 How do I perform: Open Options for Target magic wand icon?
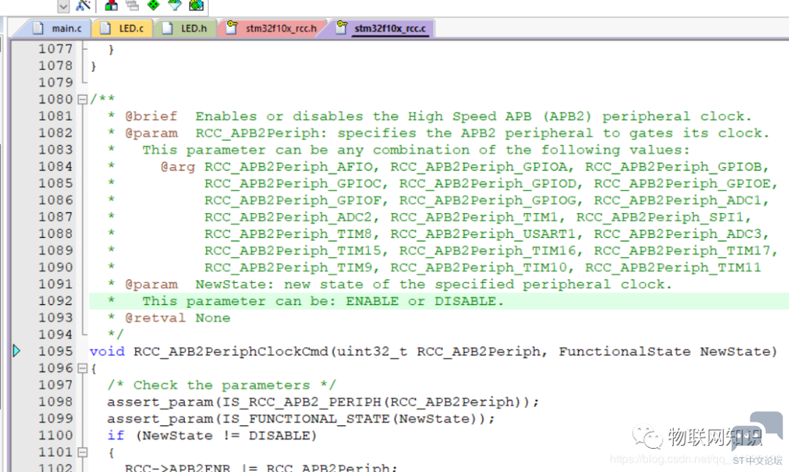(84, 6)
